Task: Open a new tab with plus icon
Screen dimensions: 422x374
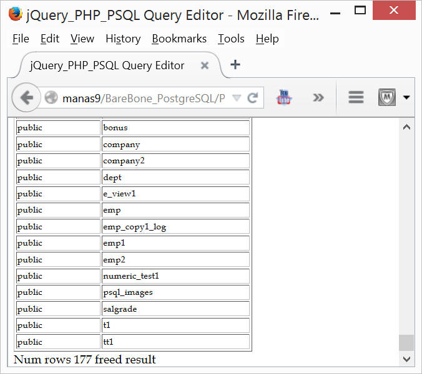Action: 235,65
